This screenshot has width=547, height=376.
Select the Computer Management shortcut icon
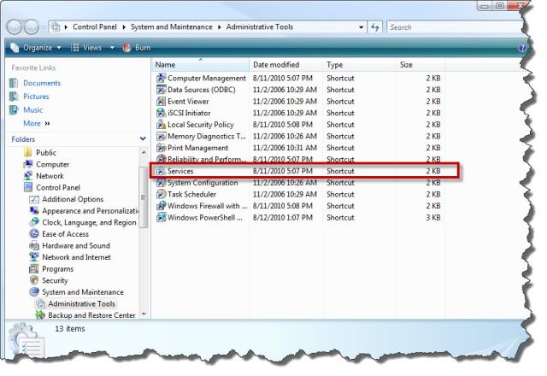(x=161, y=78)
